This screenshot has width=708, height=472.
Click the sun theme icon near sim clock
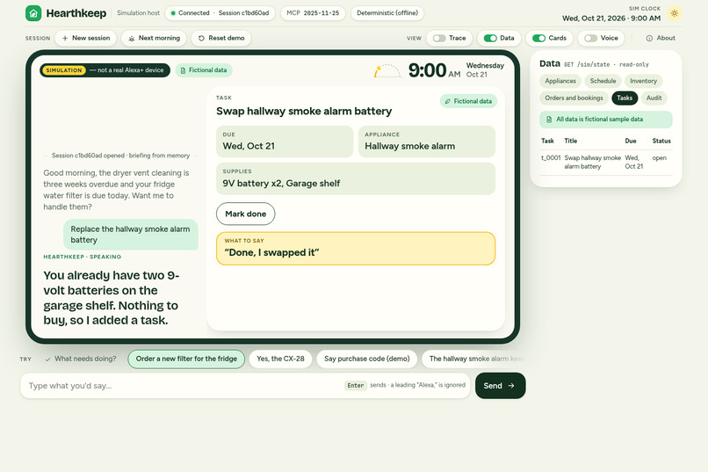pos(674,13)
